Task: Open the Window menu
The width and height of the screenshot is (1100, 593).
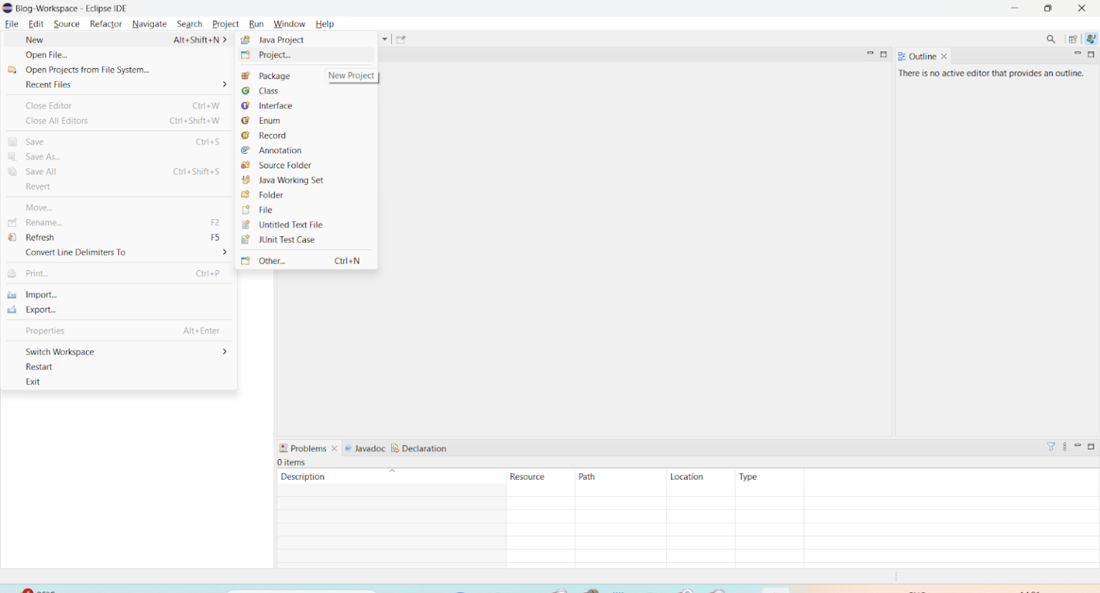Action: coord(289,24)
